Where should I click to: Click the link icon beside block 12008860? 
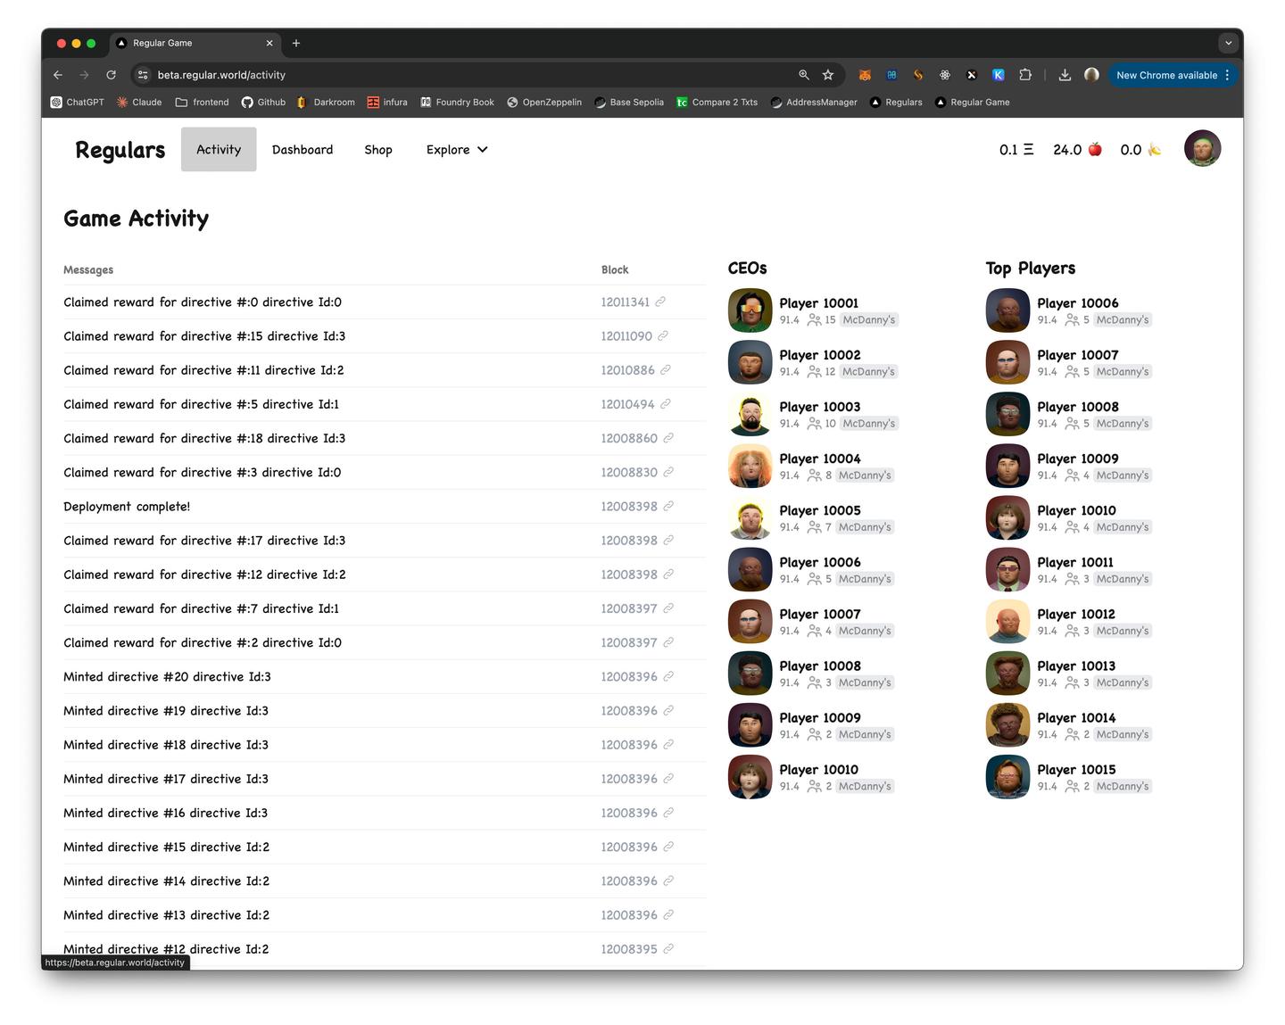[x=668, y=438]
